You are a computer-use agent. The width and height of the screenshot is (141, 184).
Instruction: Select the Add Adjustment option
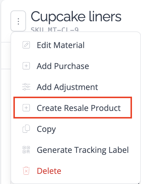pos(67,87)
